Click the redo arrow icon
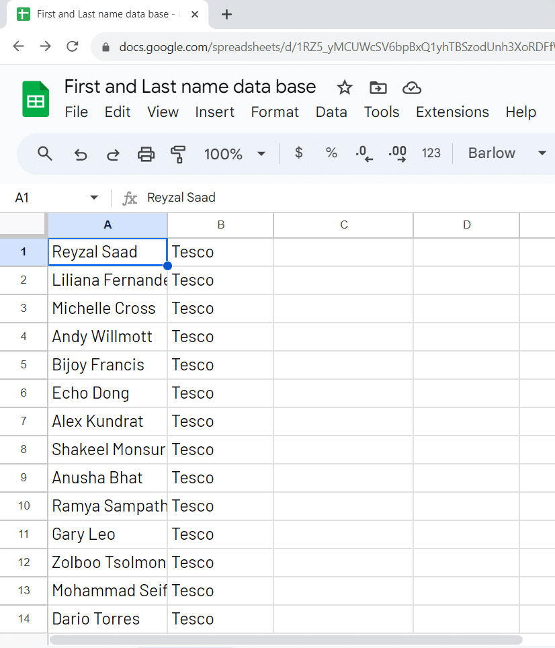This screenshot has width=555, height=648. click(113, 154)
